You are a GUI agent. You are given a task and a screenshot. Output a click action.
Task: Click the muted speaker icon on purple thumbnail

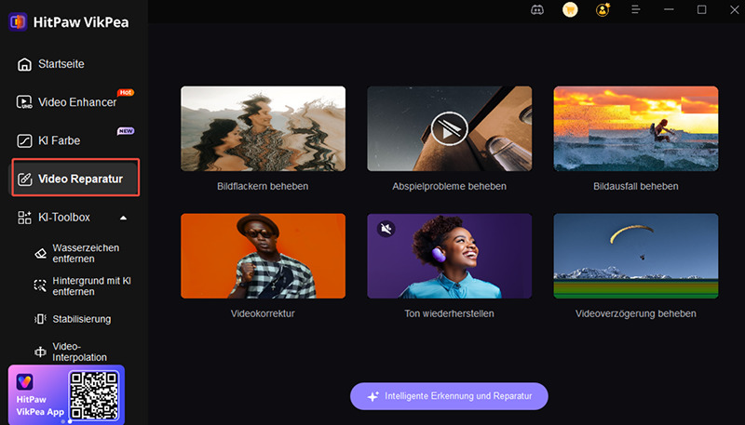click(386, 229)
